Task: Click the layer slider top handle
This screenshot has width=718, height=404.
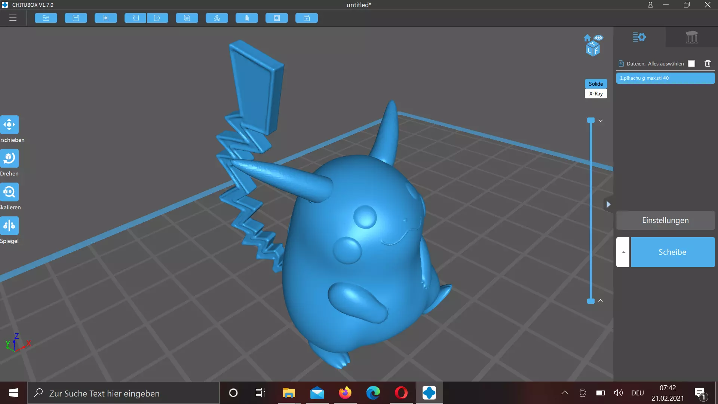Action: point(591,120)
